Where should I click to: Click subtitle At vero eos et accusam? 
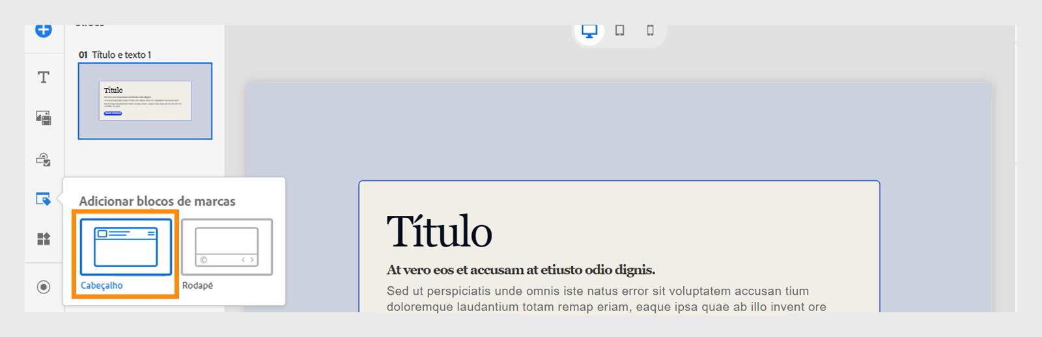[521, 269]
